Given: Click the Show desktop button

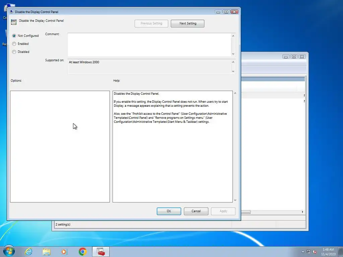Looking at the screenshot, I should [341, 252].
